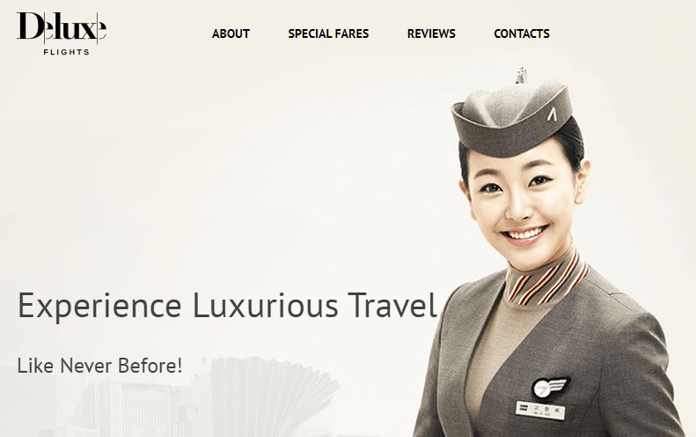Viewport: 696px width, 437px height.
Task: Go to SPECIAL FARES section
Action: click(328, 33)
